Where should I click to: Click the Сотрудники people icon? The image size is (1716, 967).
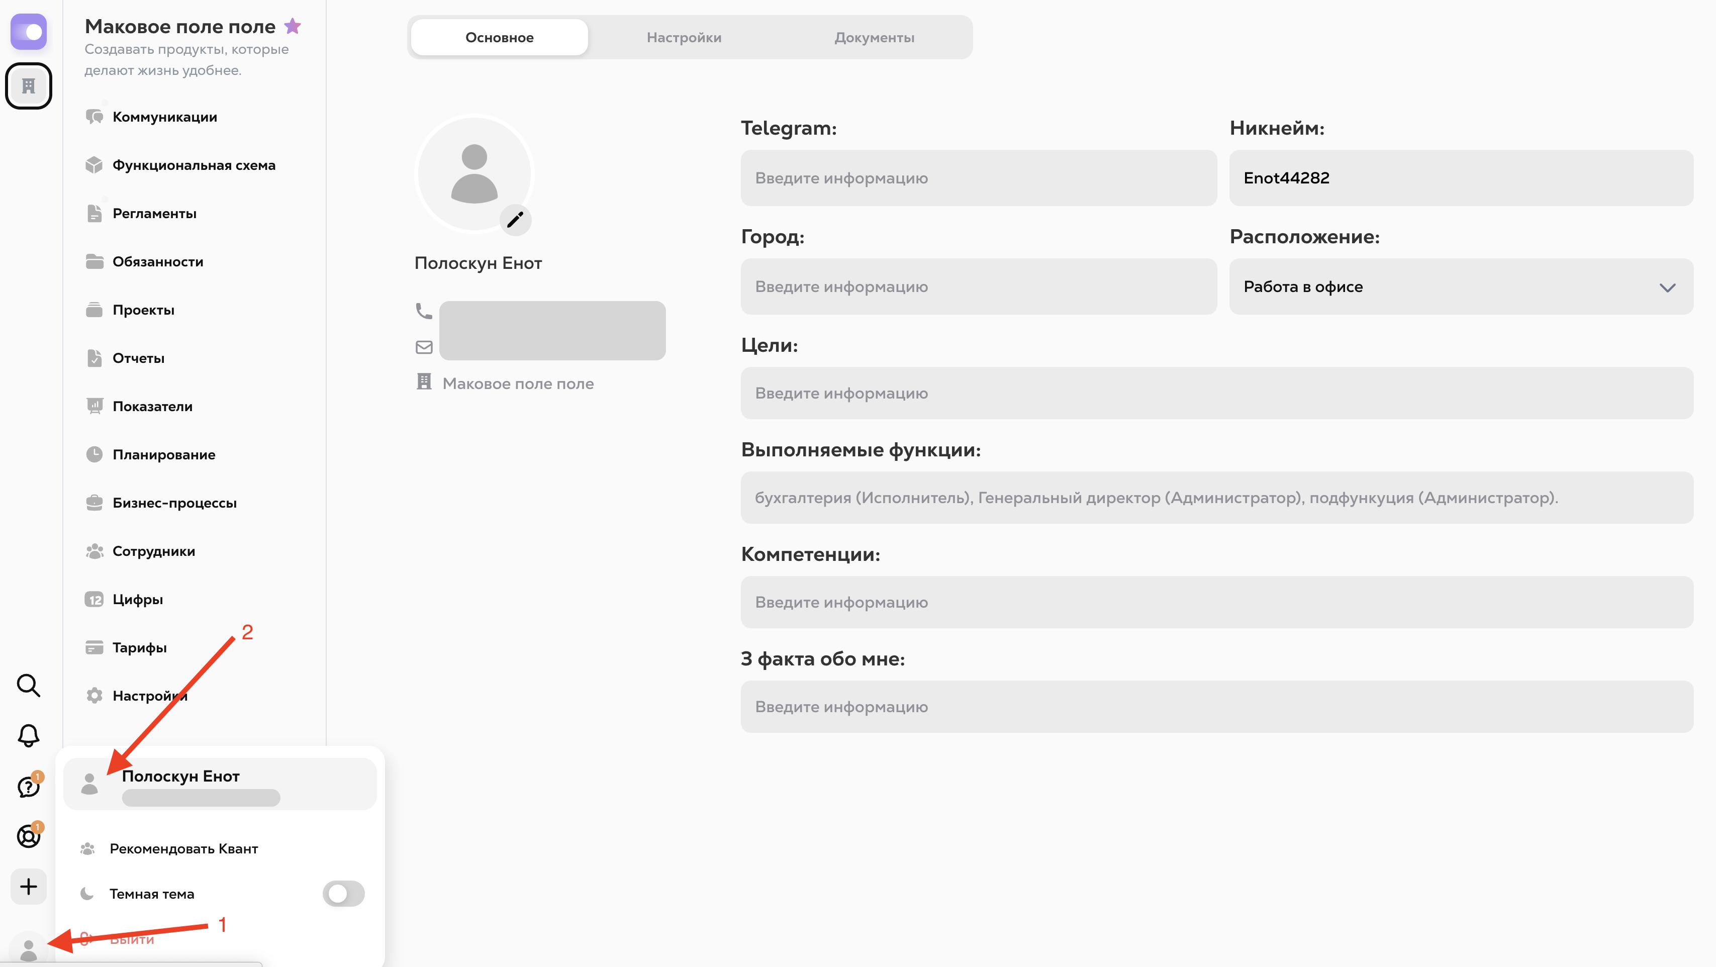point(94,551)
